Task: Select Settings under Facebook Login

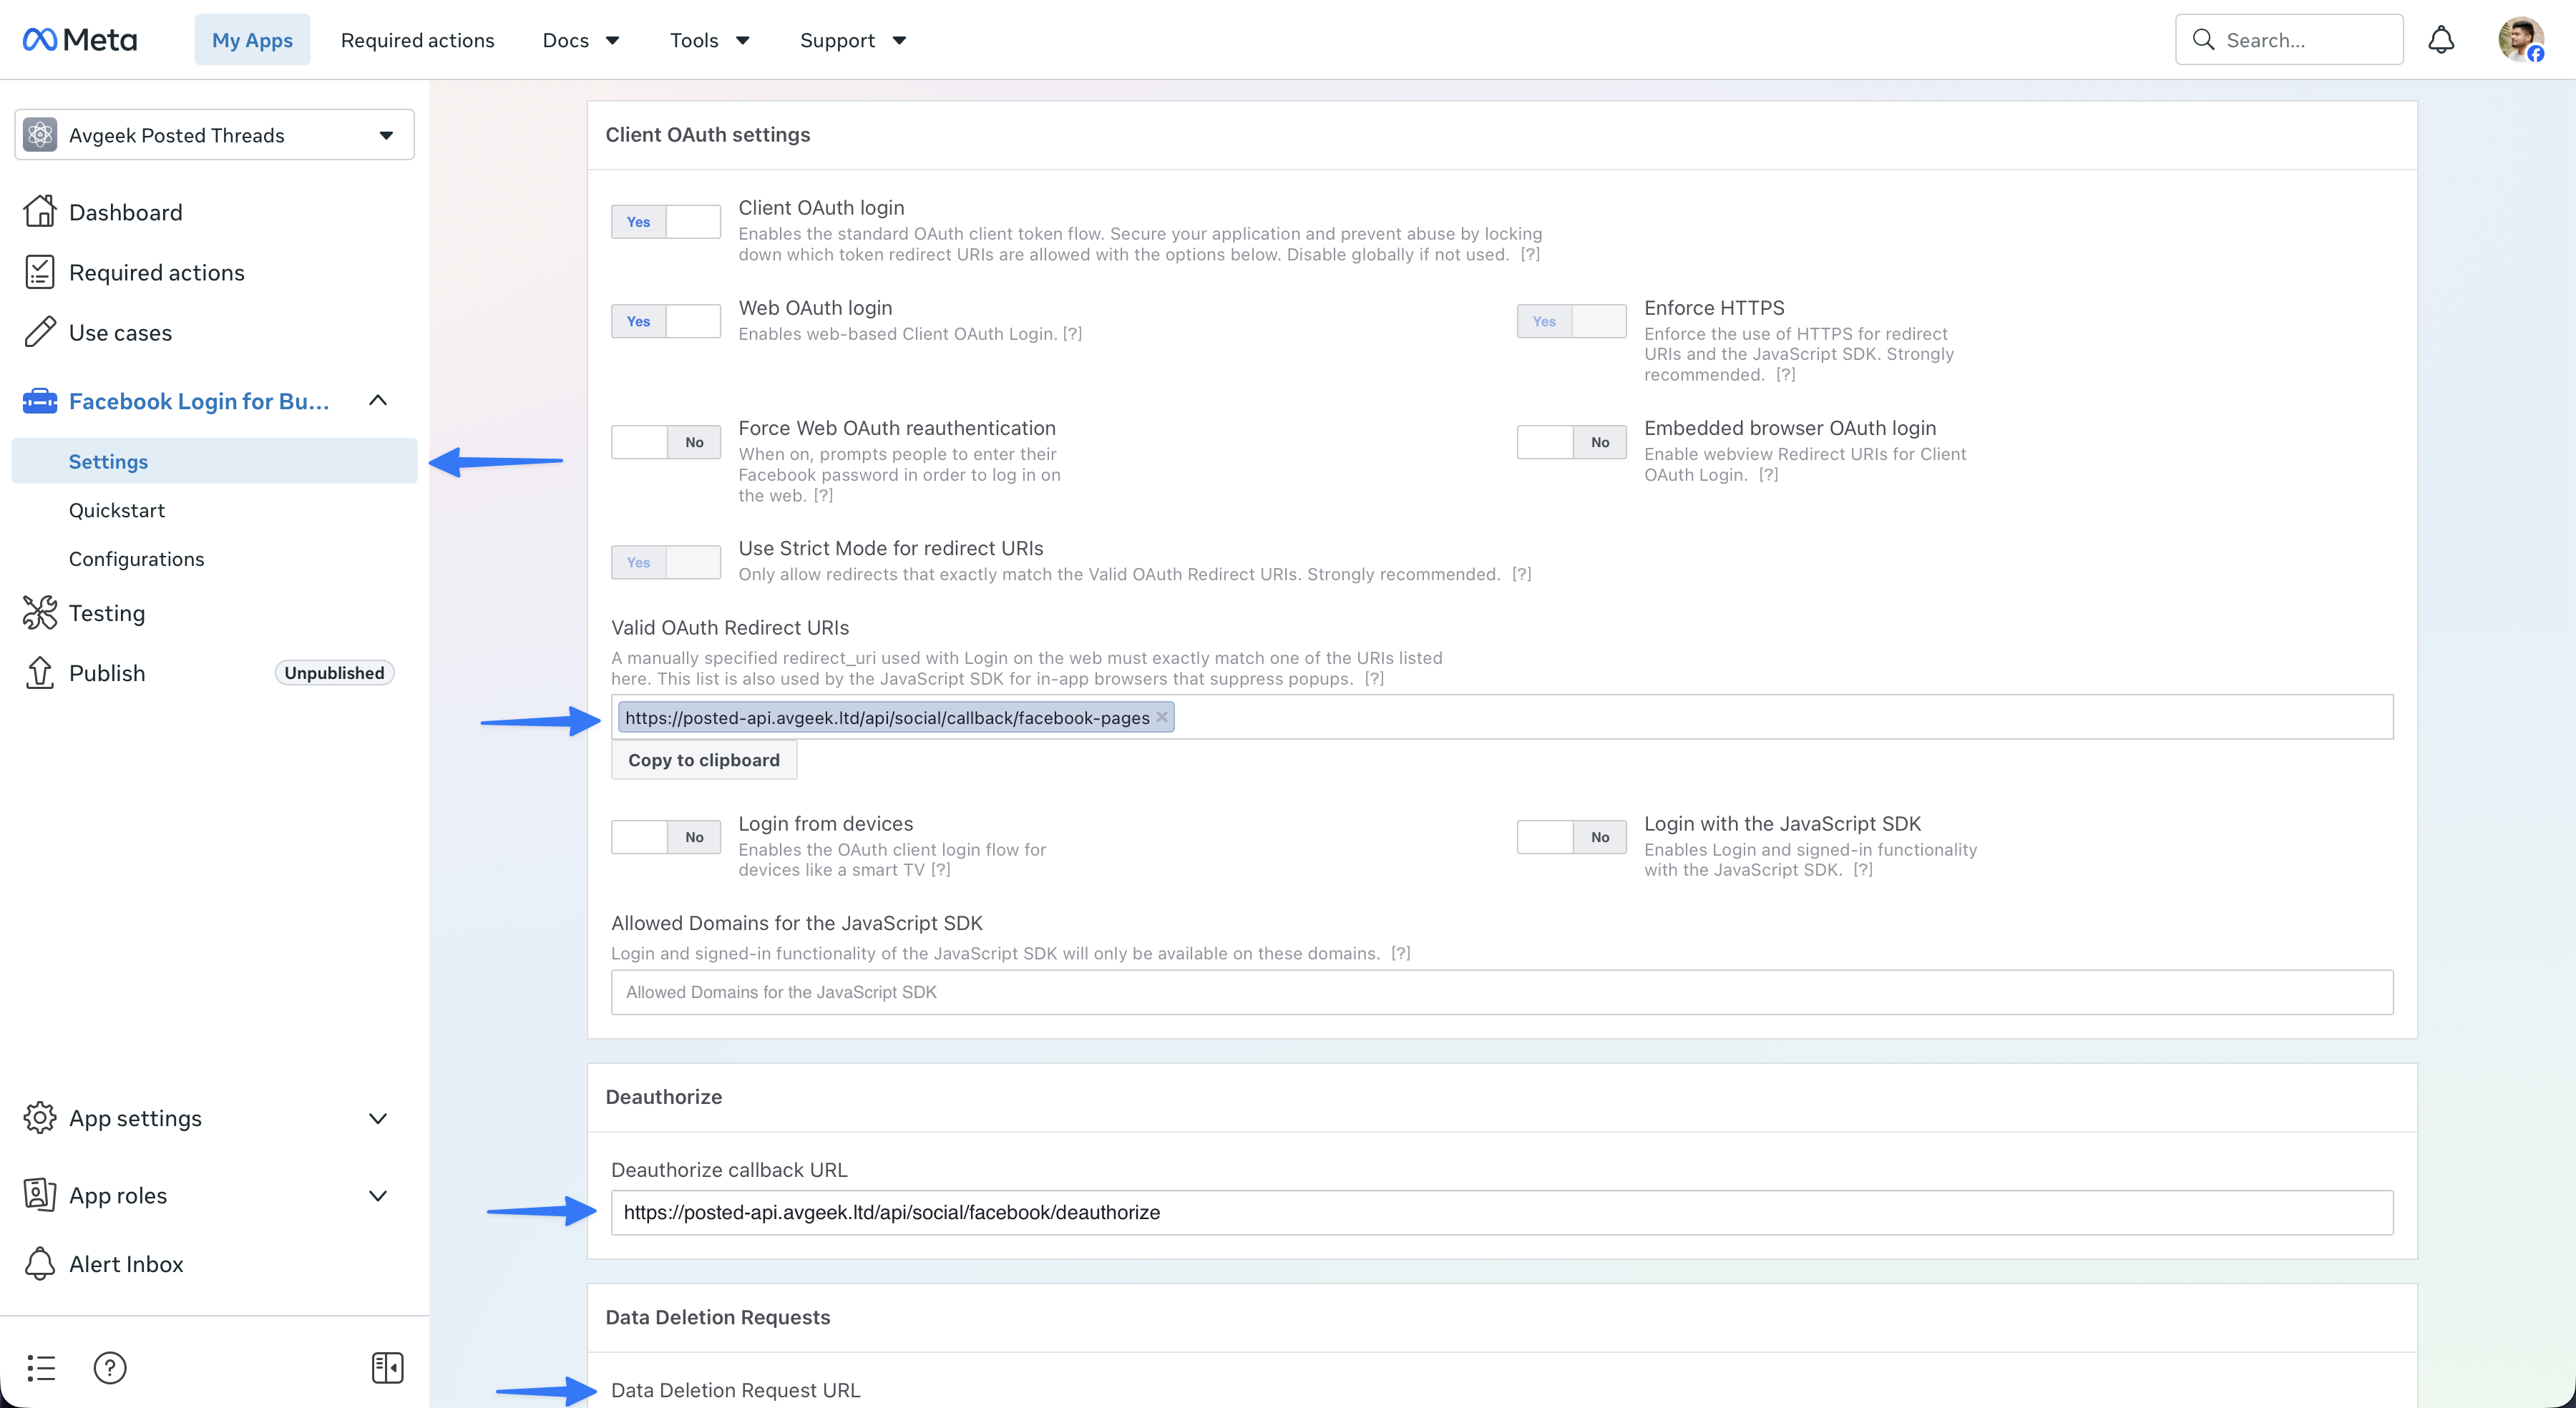Action: [215, 461]
